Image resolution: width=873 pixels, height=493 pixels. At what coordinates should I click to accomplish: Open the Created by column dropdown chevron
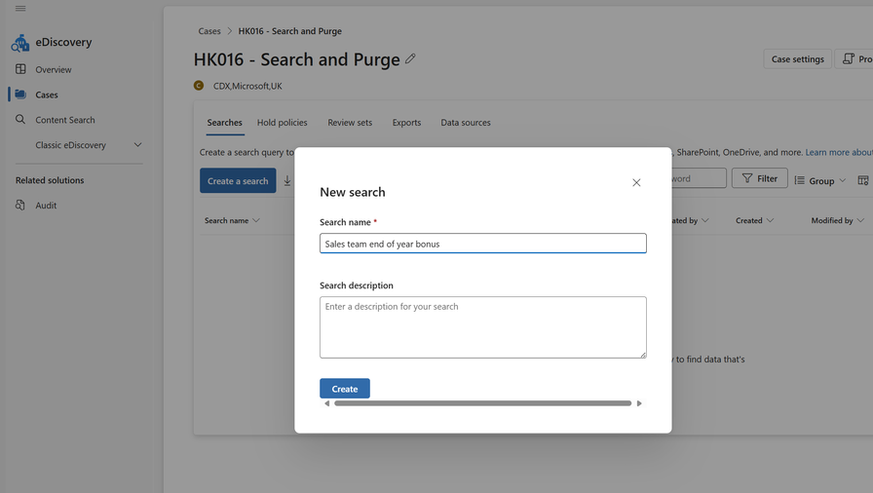point(705,220)
